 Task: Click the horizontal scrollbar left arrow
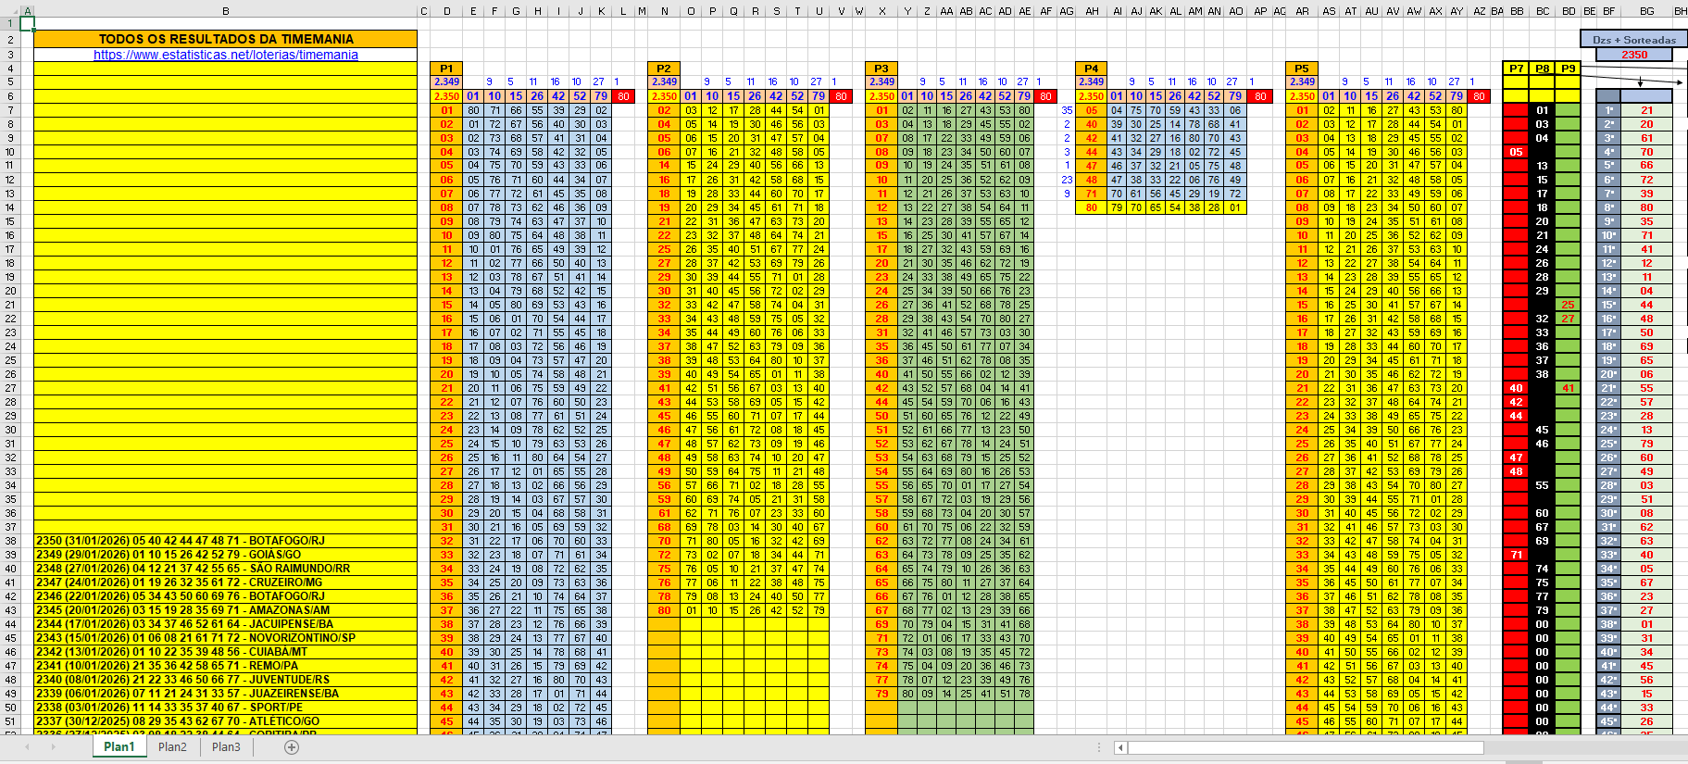pos(1120,747)
